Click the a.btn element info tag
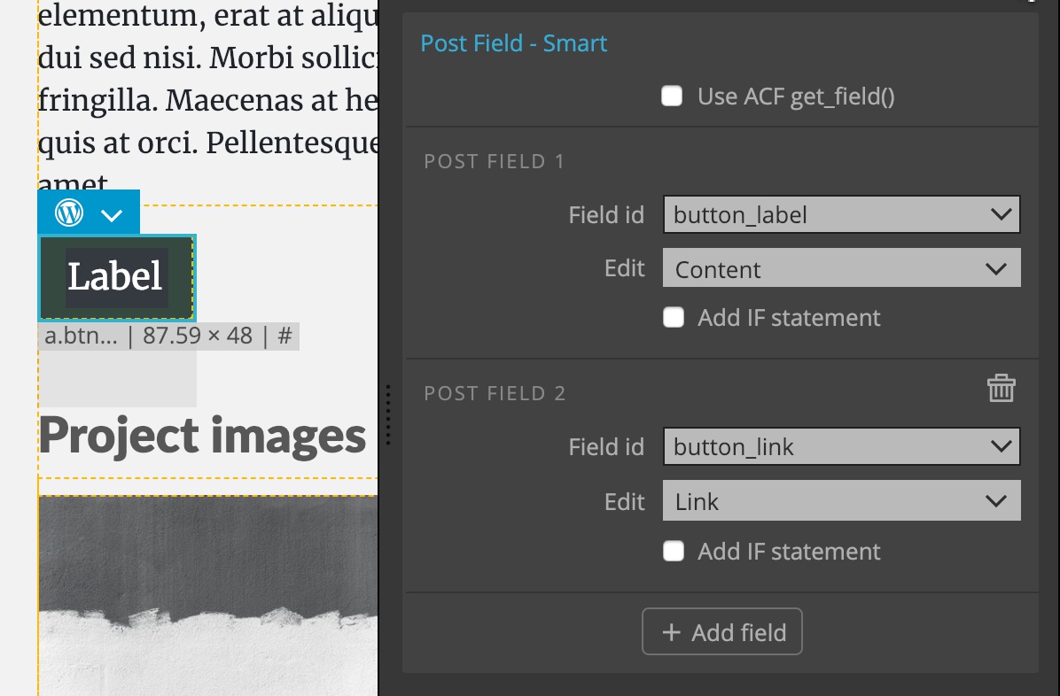The image size is (1060, 696). point(168,336)
